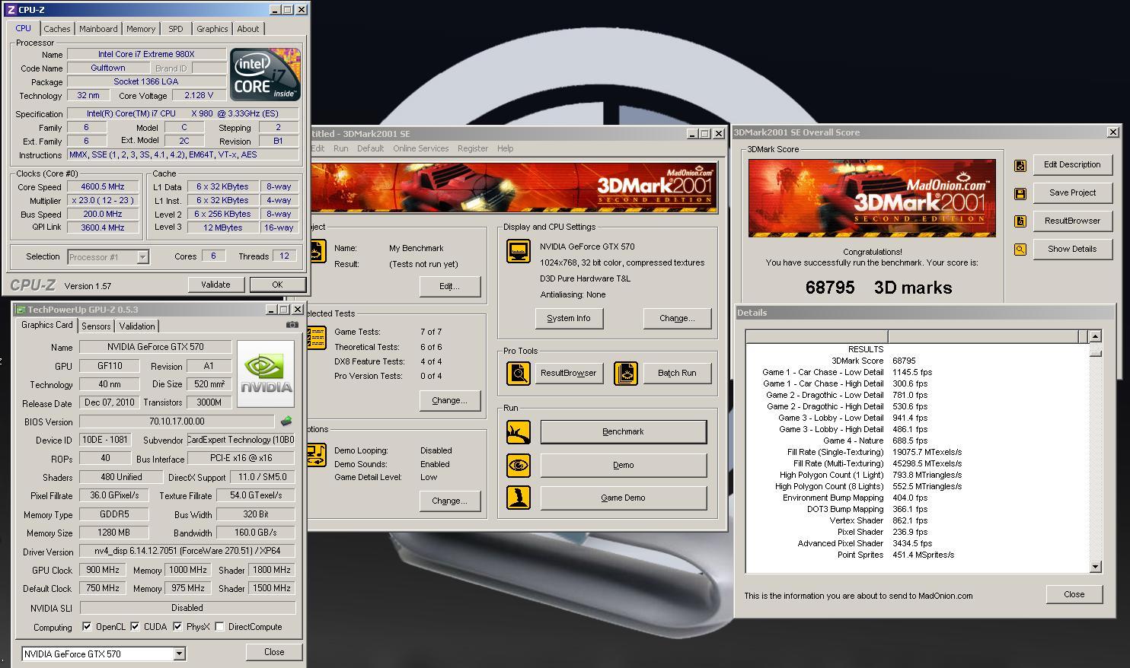Click the Edit Description button
Screen dimensions: 1130x668
pos(1072,164)
